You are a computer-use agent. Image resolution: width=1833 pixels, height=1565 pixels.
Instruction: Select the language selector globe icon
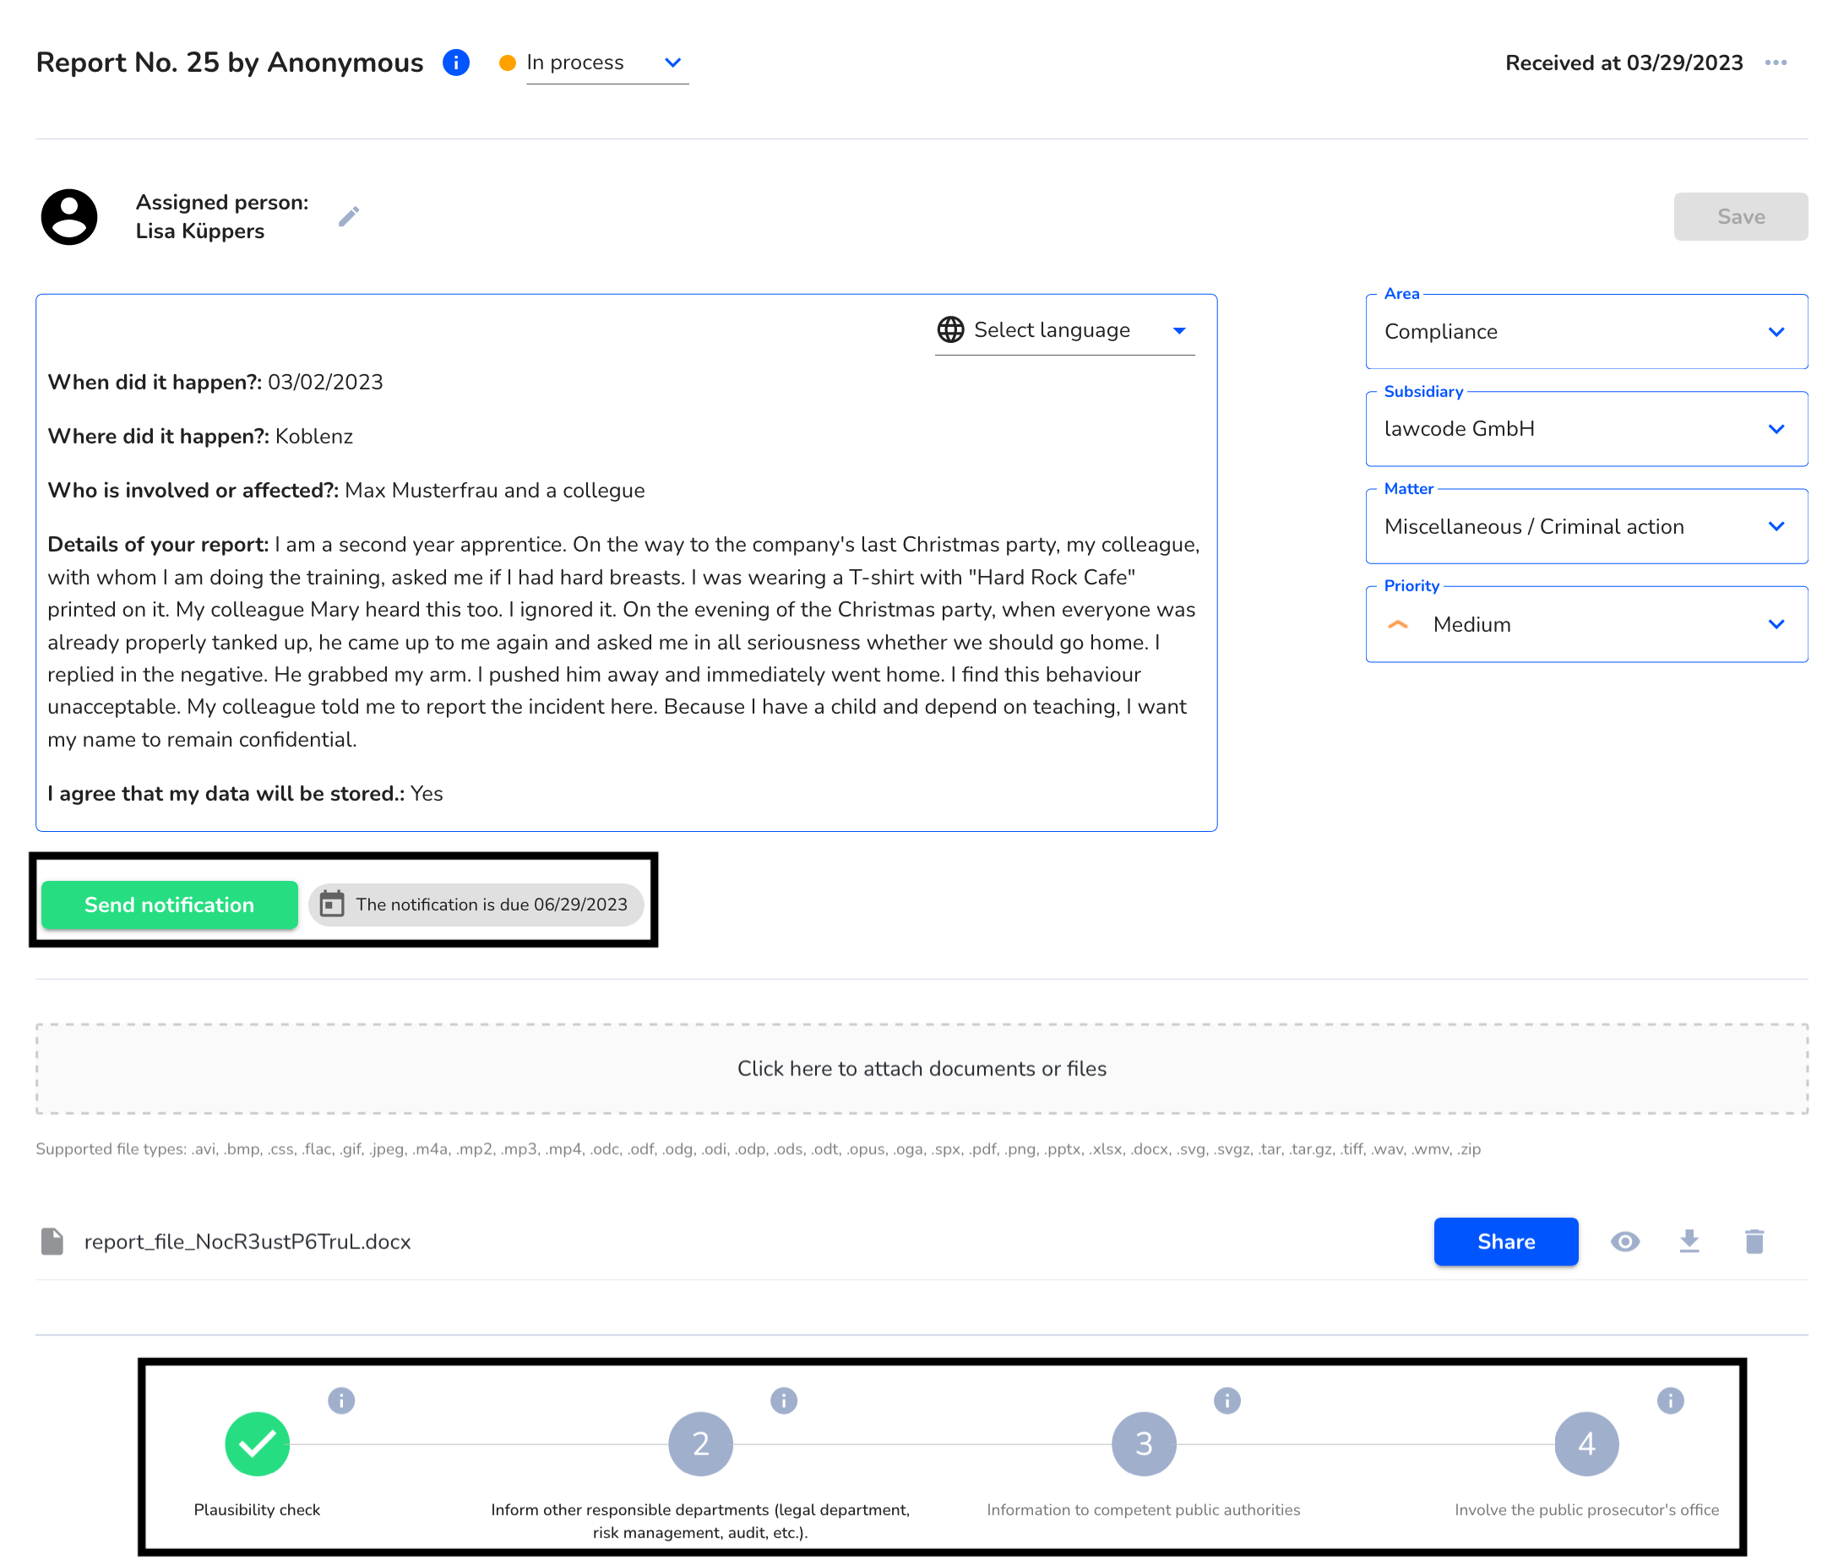coord(949,329)
